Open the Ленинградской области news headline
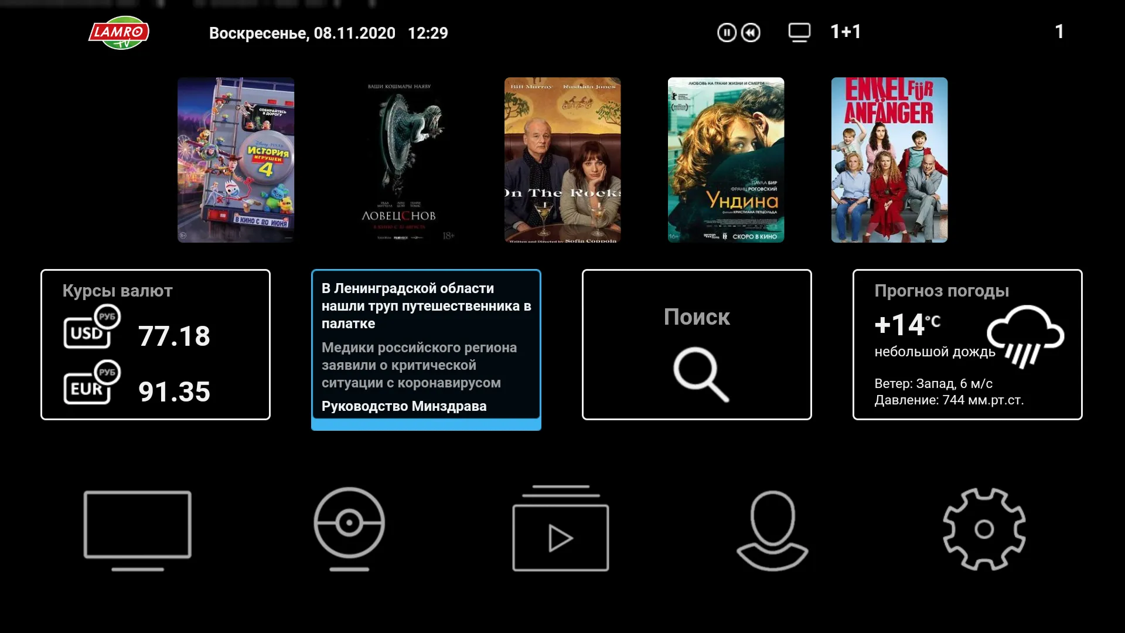 tap(426, 306)
